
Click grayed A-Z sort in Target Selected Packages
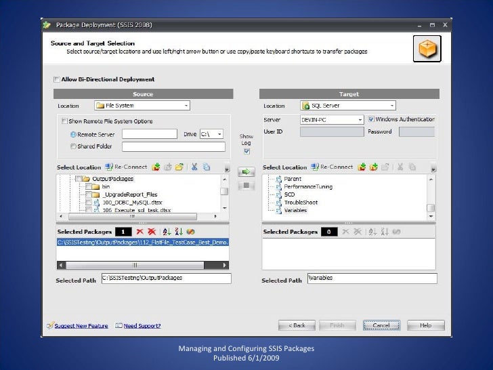pyautogui.click(x=372, y=232)
